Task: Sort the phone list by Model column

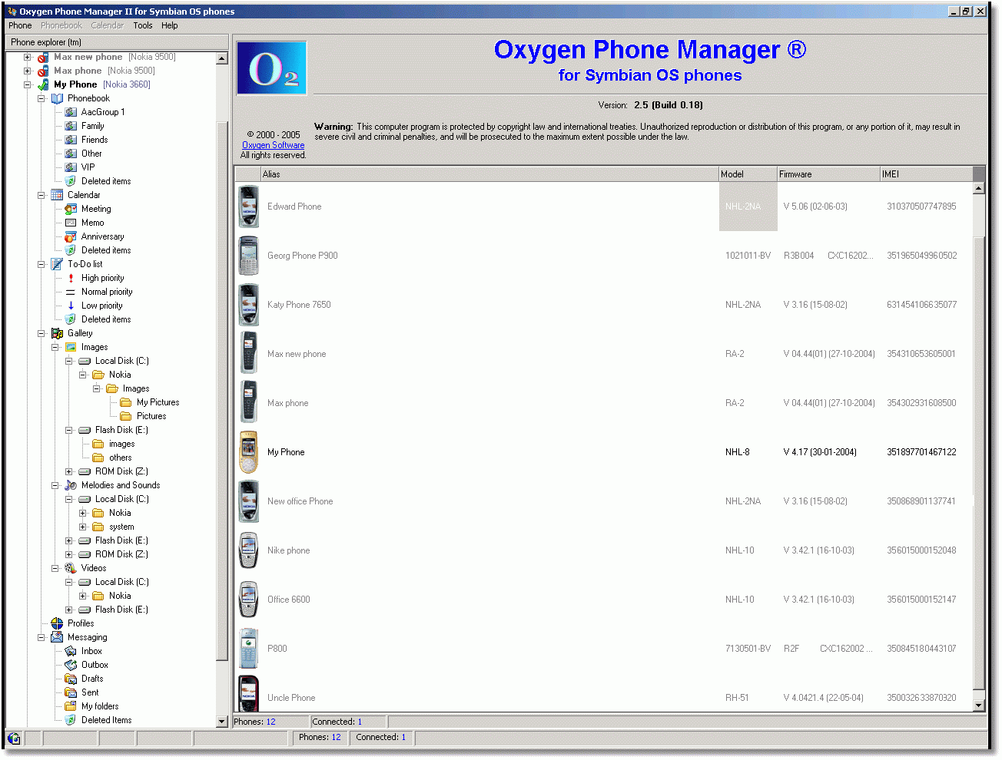Action: pyautogui.click(x=748, y=174)
